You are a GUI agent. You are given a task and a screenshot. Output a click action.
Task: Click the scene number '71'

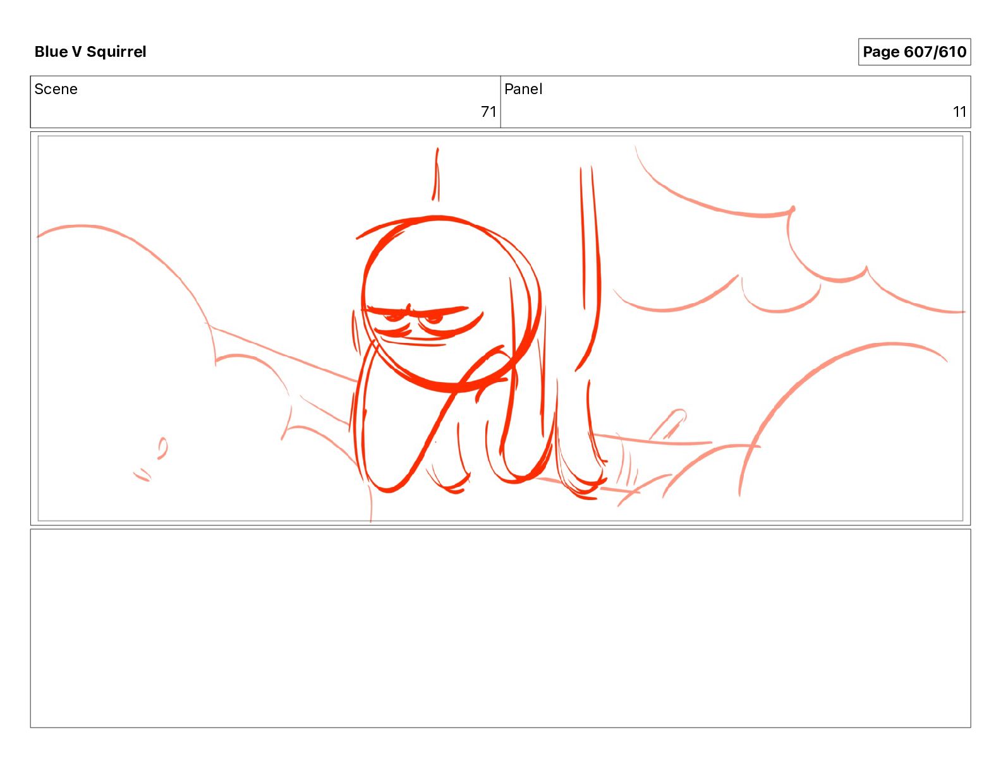[488, 112]
